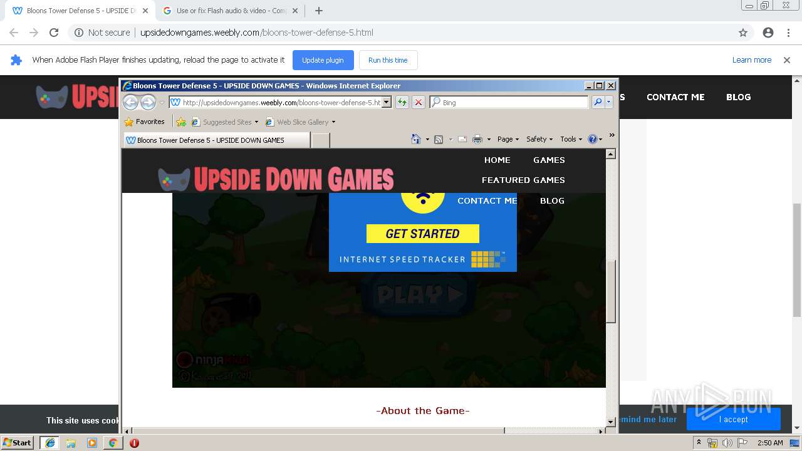The width and height of the screenshot is (802, 451).
Task: Click the Chrome taskbar icon
Action: pyautogui.click(x=113, y=443)
